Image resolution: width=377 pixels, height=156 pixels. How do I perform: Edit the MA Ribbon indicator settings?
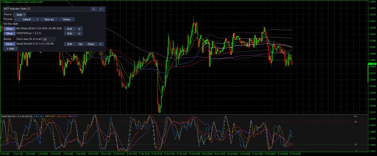point(70,29)
